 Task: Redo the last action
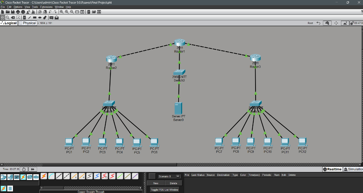[55, 12]
